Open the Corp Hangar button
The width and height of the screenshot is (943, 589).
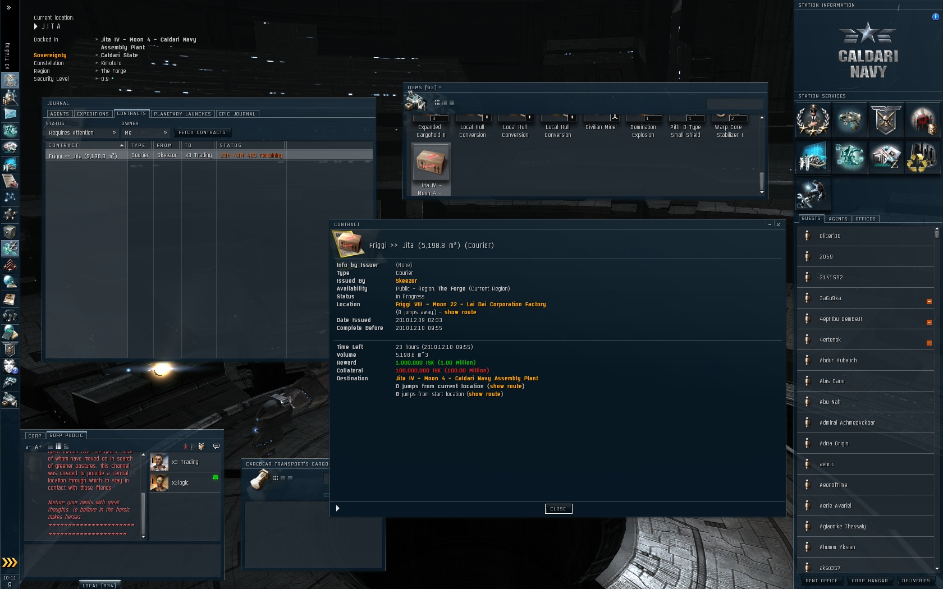(869, 581)
